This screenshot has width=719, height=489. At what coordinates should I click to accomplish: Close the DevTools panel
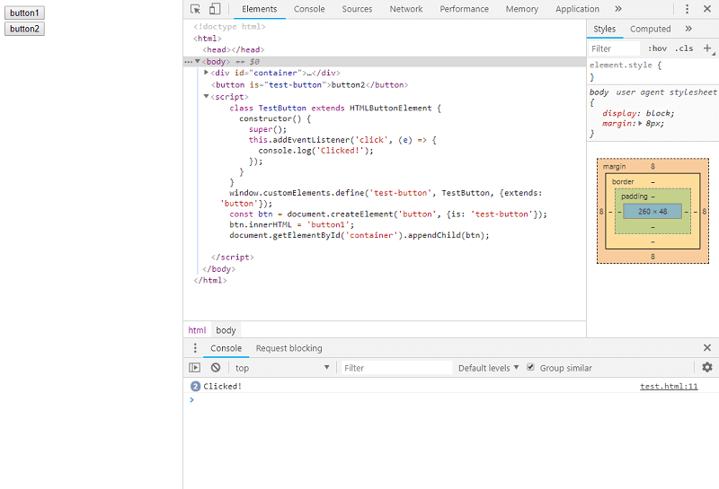(x=706, y=9)
